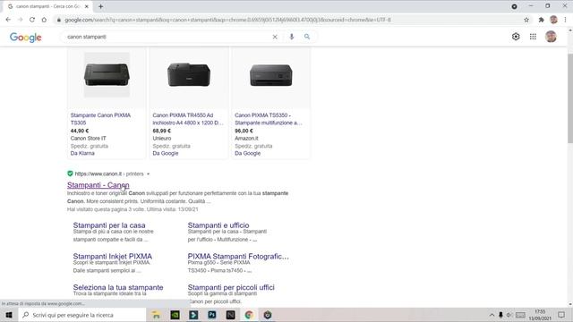Click the 68,99 € price
The width and height of the screenshot is (573, 322).
162,131
